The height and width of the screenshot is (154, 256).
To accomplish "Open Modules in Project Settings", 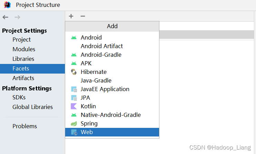I will (x=32, y=49).
